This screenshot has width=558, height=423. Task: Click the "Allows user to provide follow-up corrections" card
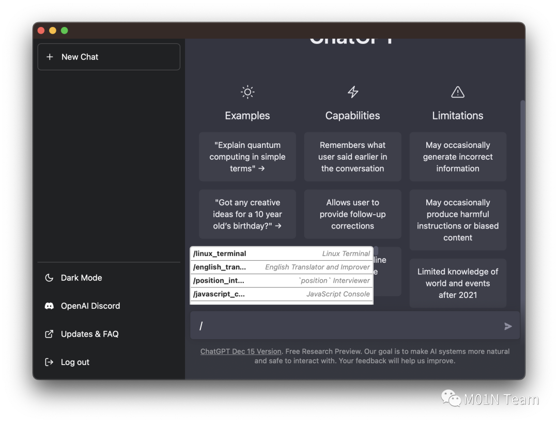point(353,214)
